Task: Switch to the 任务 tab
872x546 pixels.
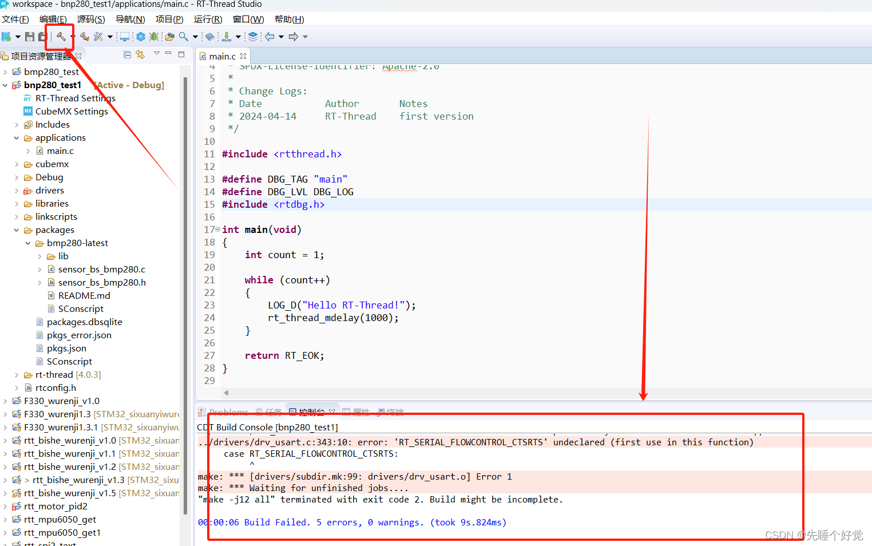Action: [x=269, y=412]
